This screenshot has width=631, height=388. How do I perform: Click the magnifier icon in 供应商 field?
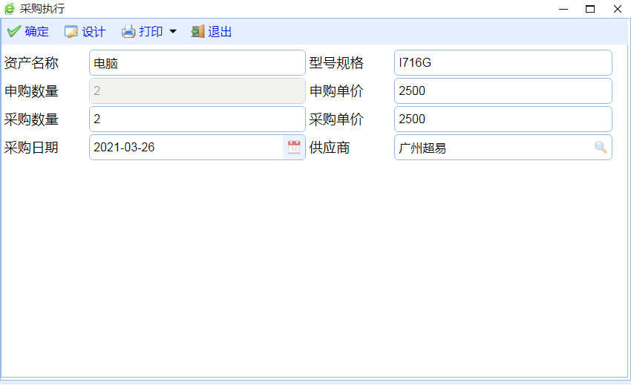[601, 147]
